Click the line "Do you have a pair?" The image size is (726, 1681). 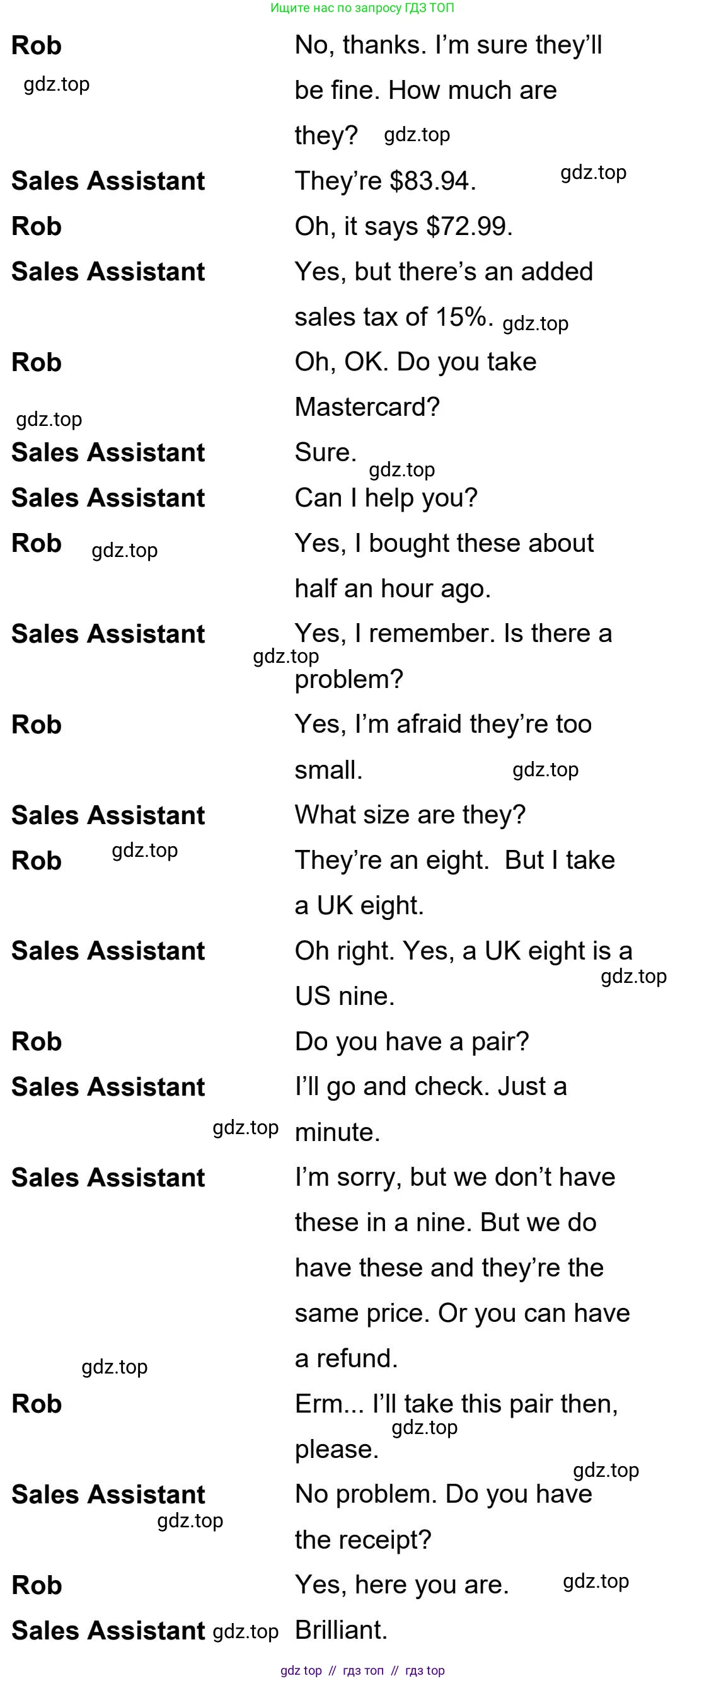click(x=412, y=1041)
